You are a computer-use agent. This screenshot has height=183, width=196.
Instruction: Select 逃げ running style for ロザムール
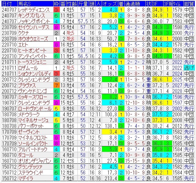coord(189,68)
